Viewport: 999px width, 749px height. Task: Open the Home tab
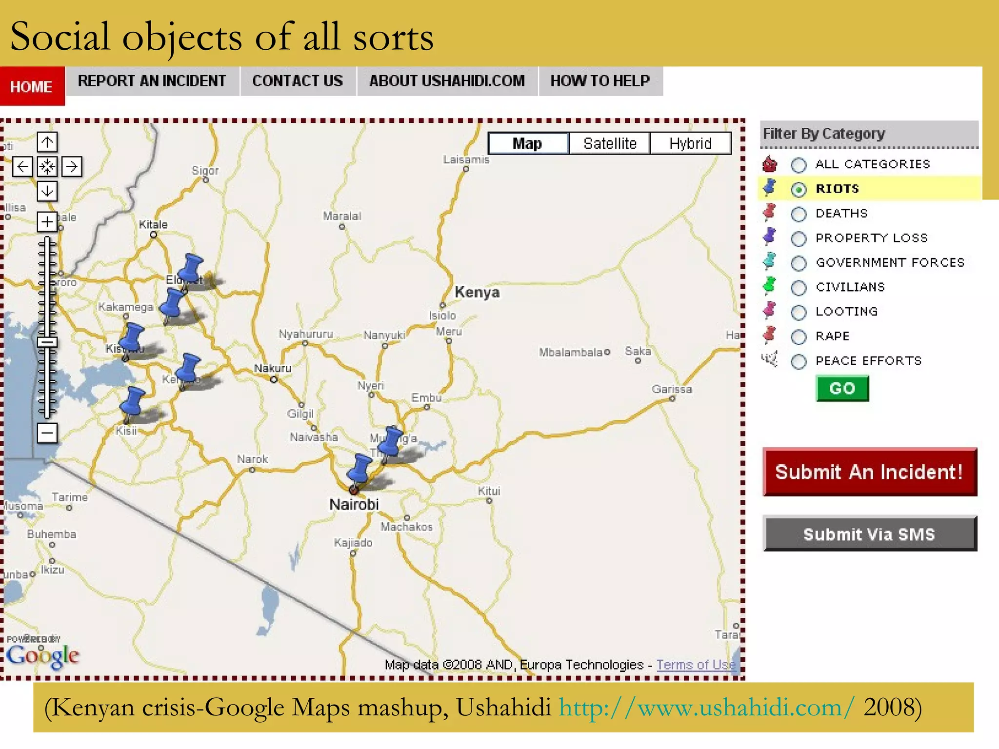click(32, 86)
